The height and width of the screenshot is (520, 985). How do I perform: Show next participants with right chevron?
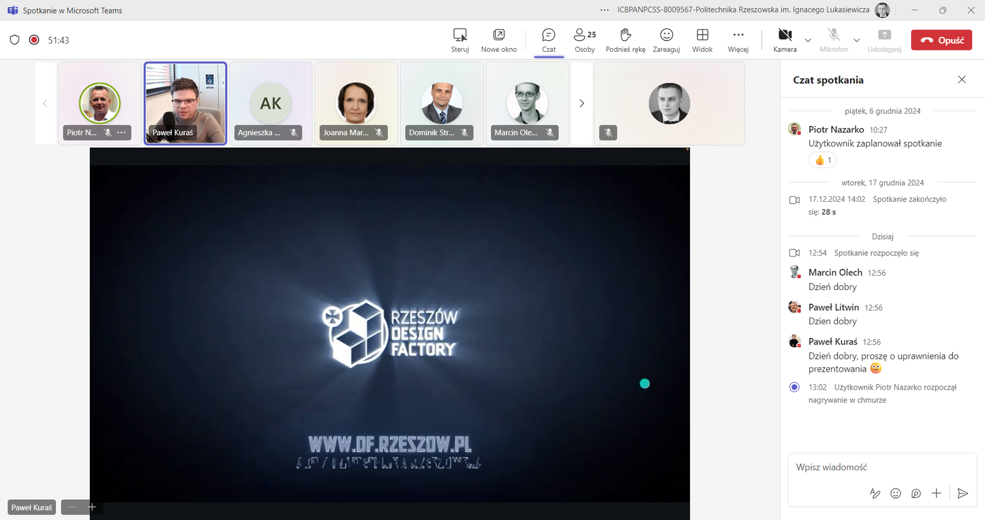pos(582,103)
